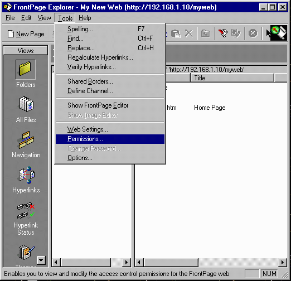The height and width of the screenshot is (281, 291).
Task: Click left arrow of folder pane scrollbar
Action: coord(56,263)
